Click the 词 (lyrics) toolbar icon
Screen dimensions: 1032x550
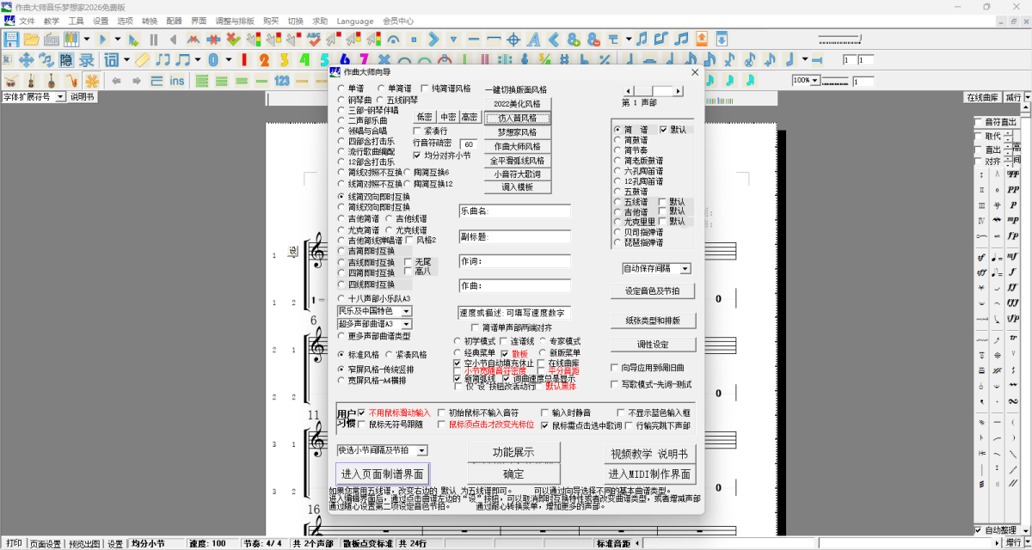[x=112, y=60]
